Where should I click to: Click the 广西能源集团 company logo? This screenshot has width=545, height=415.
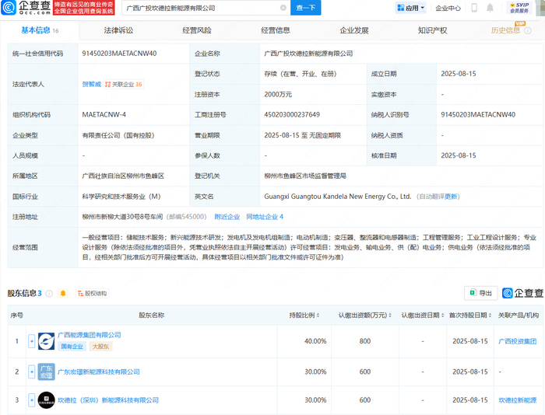coord(47,340)
